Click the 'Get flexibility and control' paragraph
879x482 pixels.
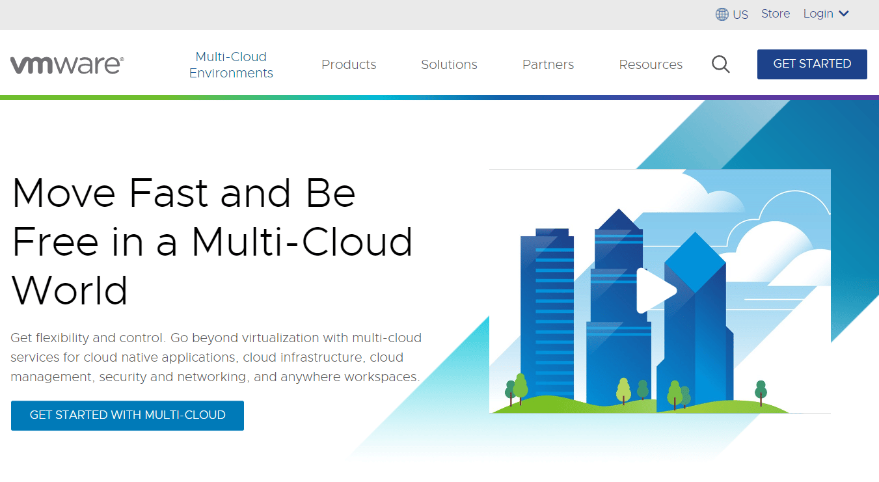click(x=215, y=357)
